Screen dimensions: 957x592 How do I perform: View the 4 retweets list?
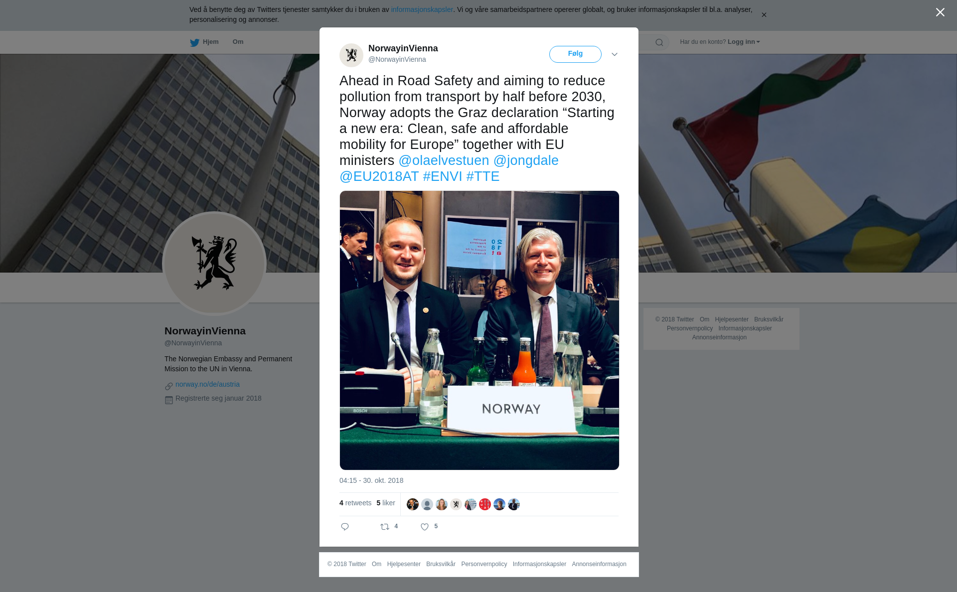pyautogui.click(x=355, y=503)
